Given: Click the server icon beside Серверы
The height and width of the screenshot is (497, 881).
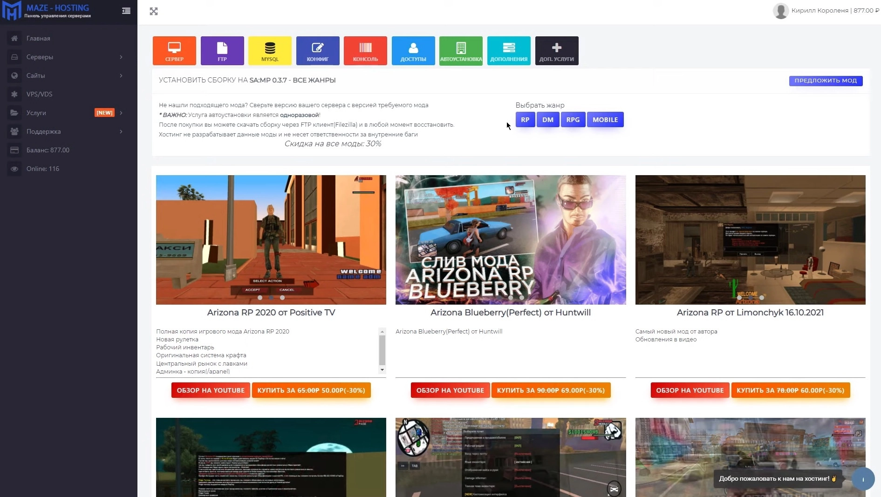Looking at the screenshot, I should pos(14,57).
